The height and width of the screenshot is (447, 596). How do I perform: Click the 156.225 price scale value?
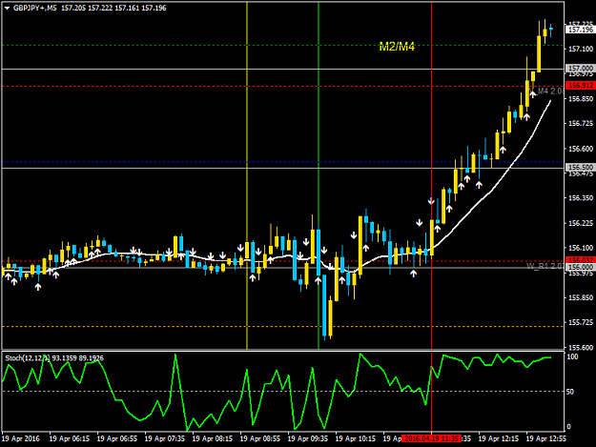(x=581, y=223)
